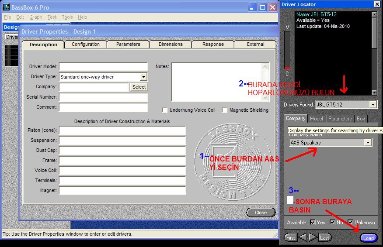Click the BassBox 6 Pro title icon

click(x=6, y=7)
